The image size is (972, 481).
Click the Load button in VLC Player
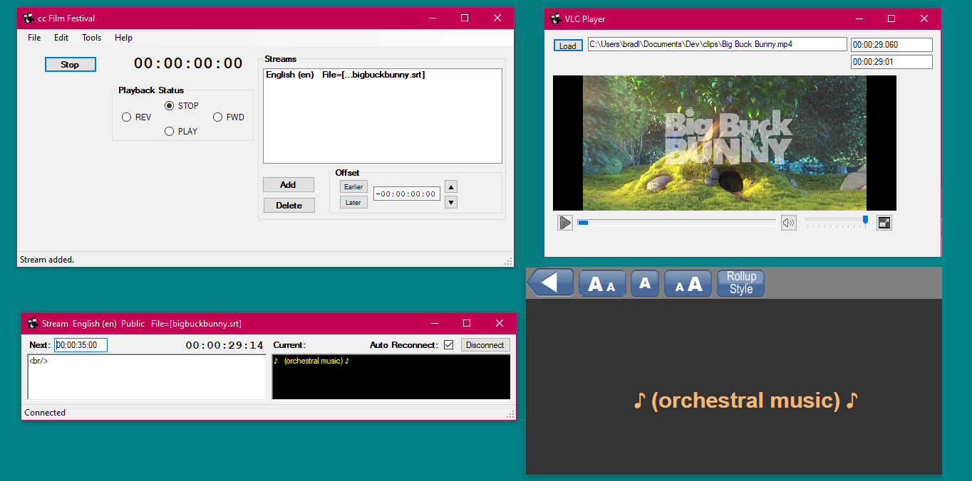tap(568, 46)
